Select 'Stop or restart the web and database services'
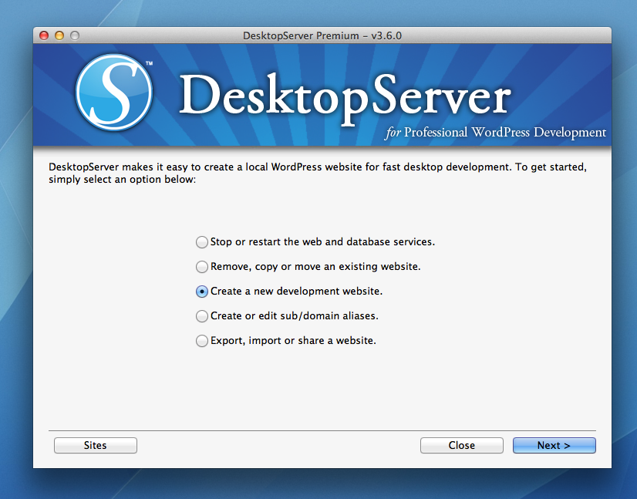 click(202, 242)
